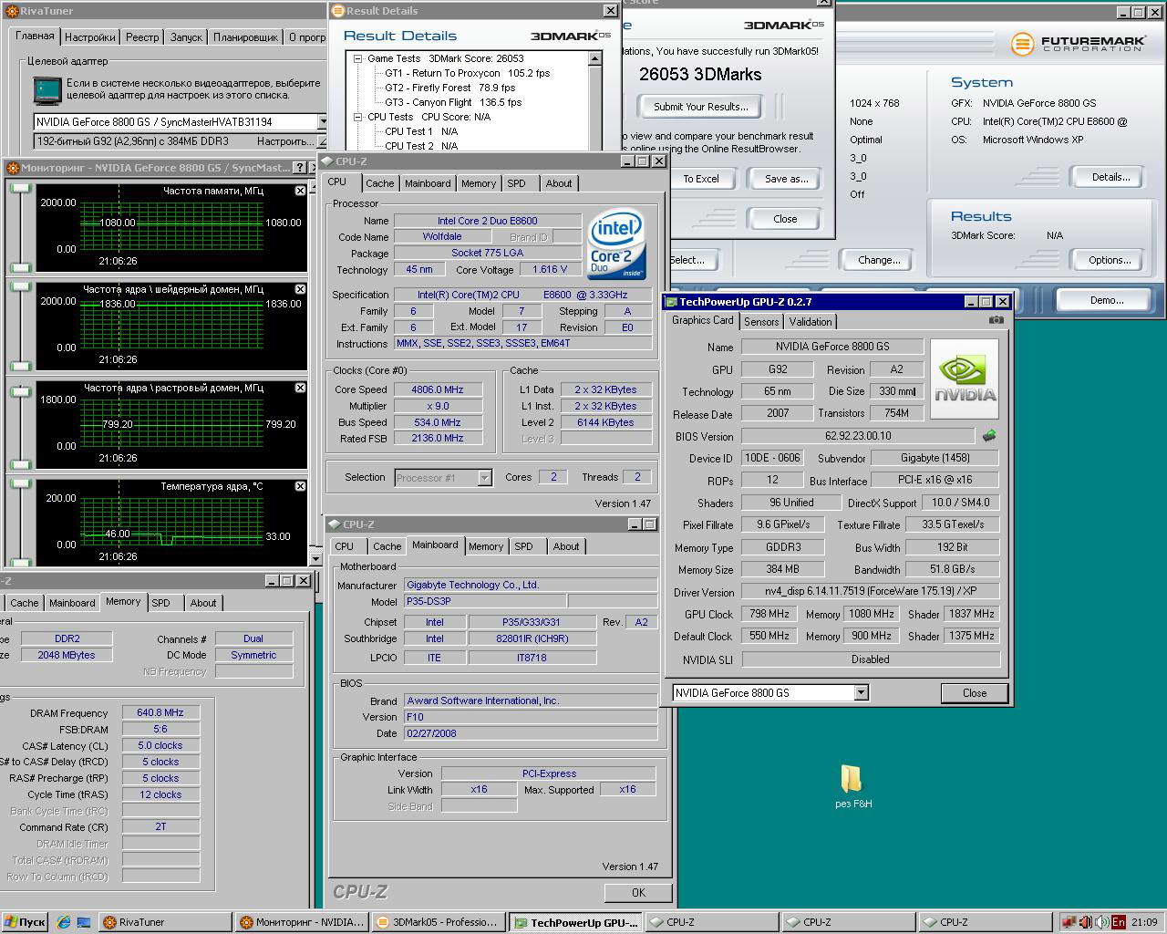
Task: Close the memory frequency graph panel
Action: pyautogui.click(x=300, y=191)
